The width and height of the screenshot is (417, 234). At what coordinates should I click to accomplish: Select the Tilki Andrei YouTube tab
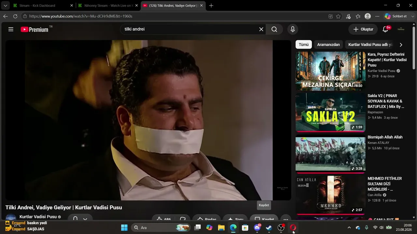point(173,6)
